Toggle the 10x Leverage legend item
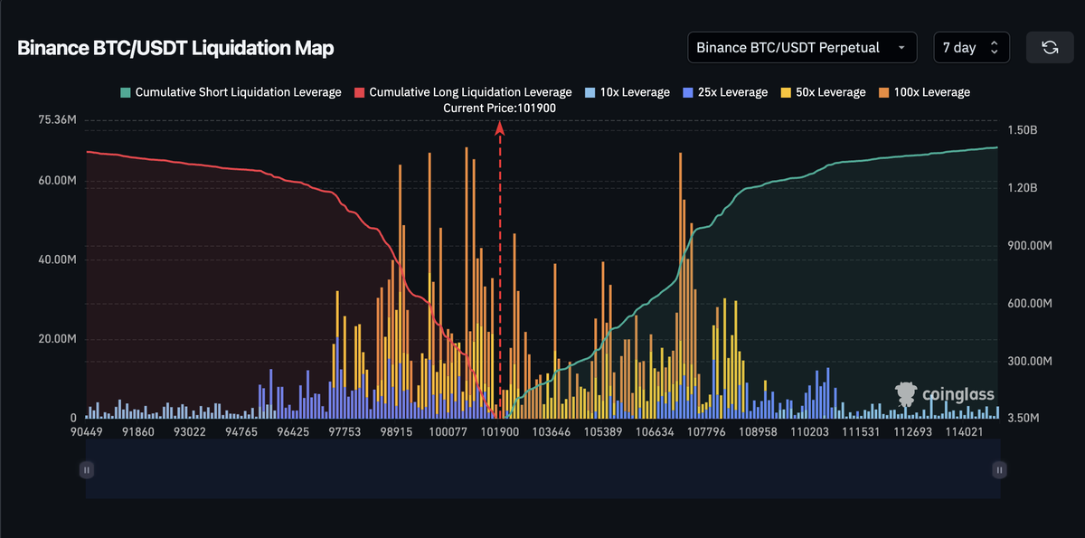Image resolution: width=1085 pixels, height=538 pixels. [627, 92]
